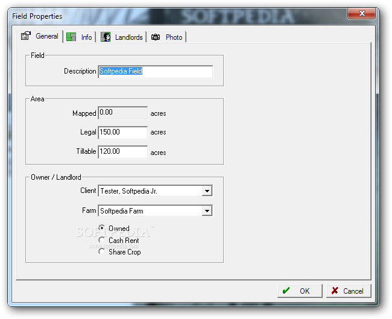
Task: Expand the Farm dropdown arrow
Action: coord(207,210)
